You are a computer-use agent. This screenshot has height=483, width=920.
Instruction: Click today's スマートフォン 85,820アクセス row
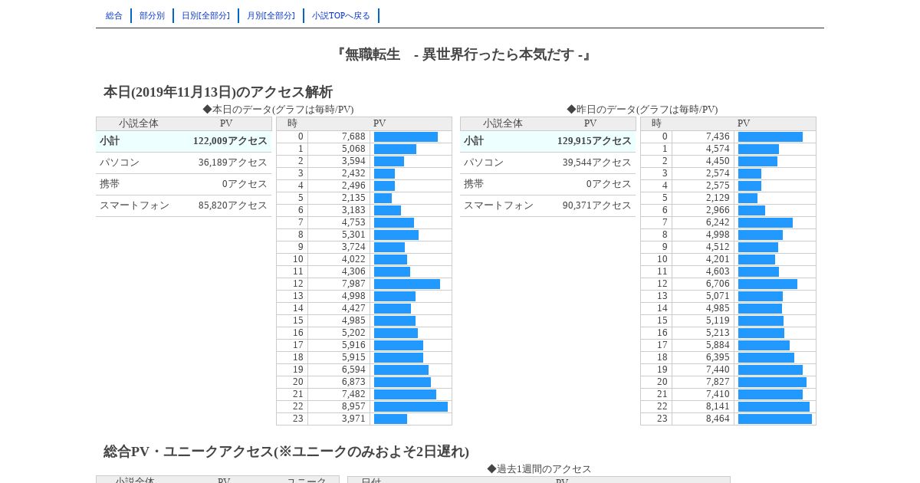[x=184, y=205]
